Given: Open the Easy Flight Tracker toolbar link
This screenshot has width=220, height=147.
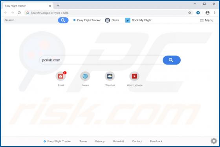Looking at the screenshot, I should 87,20.
